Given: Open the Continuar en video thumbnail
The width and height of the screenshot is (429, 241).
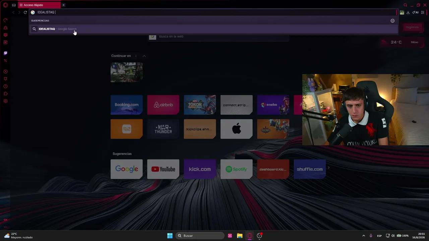Looking at the screenshot, I should [127, 72].
